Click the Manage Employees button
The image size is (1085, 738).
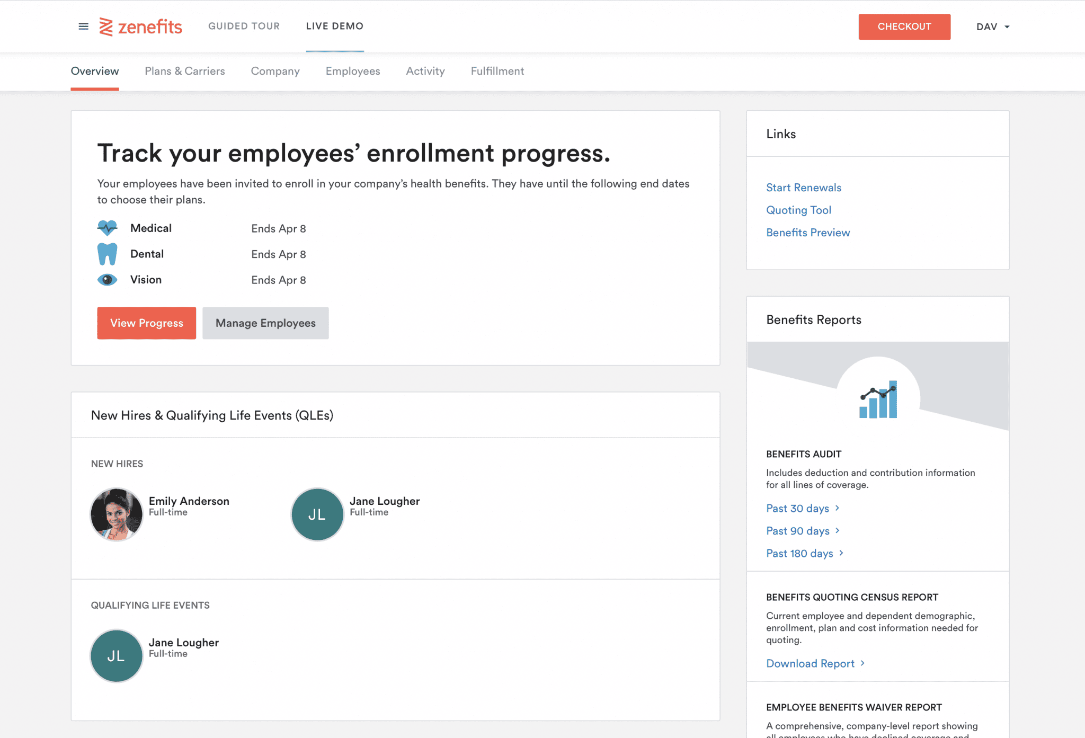click(x=265, y=322)
